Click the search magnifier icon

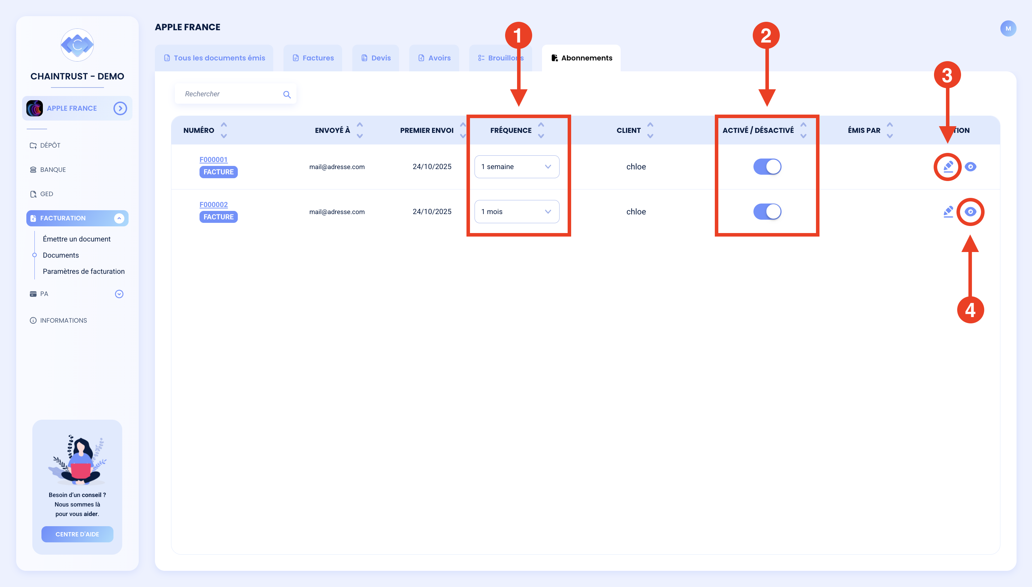(x=287, y=94)
